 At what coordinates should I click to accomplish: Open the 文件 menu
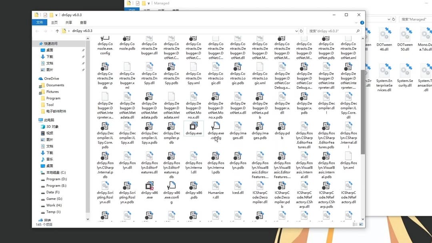coord(39,22)
